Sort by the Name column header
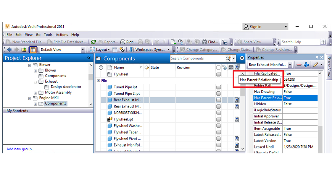Image resolution: width=332 pixels, height=187 pixels. (x=119, y=68)
